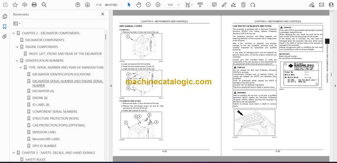Screen dimensions: 337x163
Task: Select TYPE, SERIAL NUMBER AND YEAR bookmark
Action: pos(66,67)
